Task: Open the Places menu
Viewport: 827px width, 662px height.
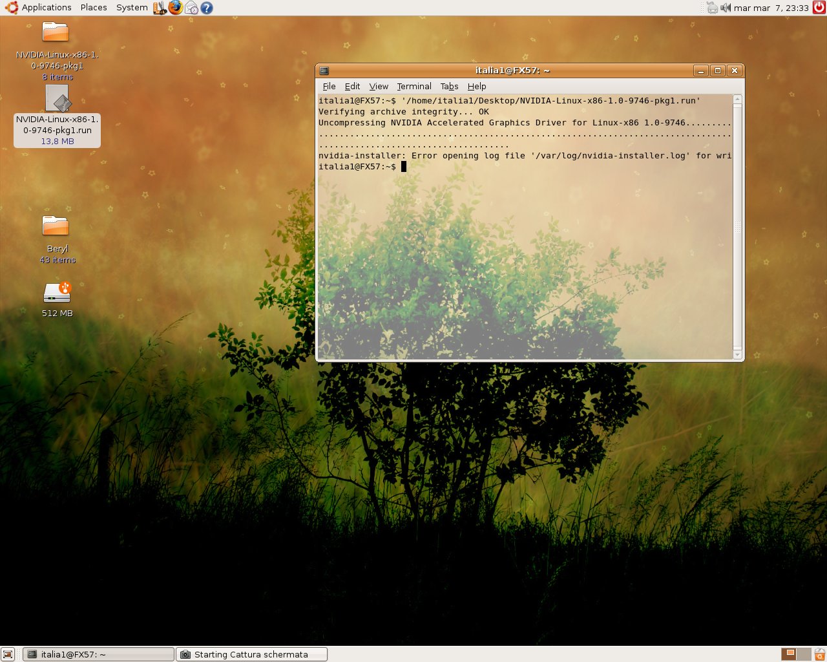Action: (94, 8)
